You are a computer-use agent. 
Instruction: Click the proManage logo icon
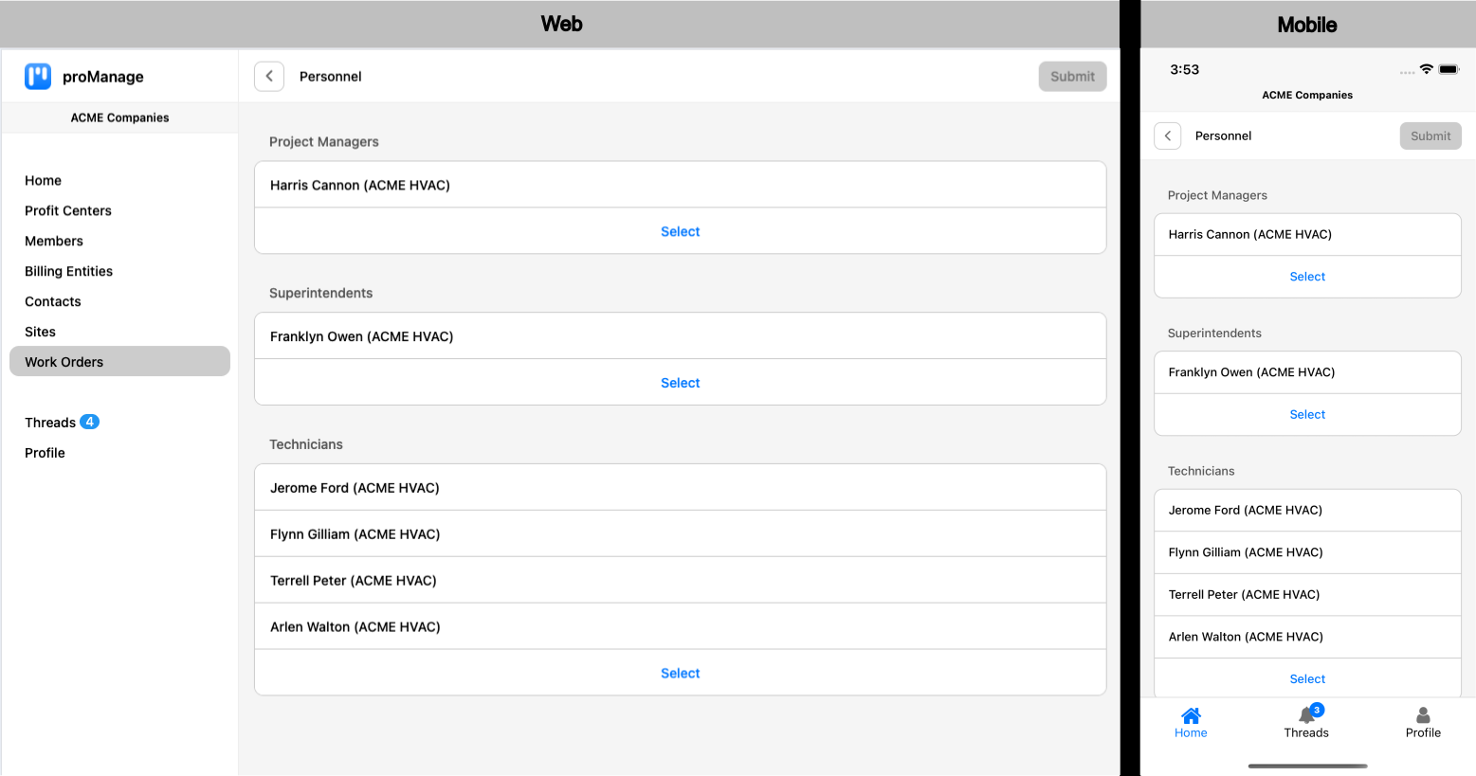(38, 77)
